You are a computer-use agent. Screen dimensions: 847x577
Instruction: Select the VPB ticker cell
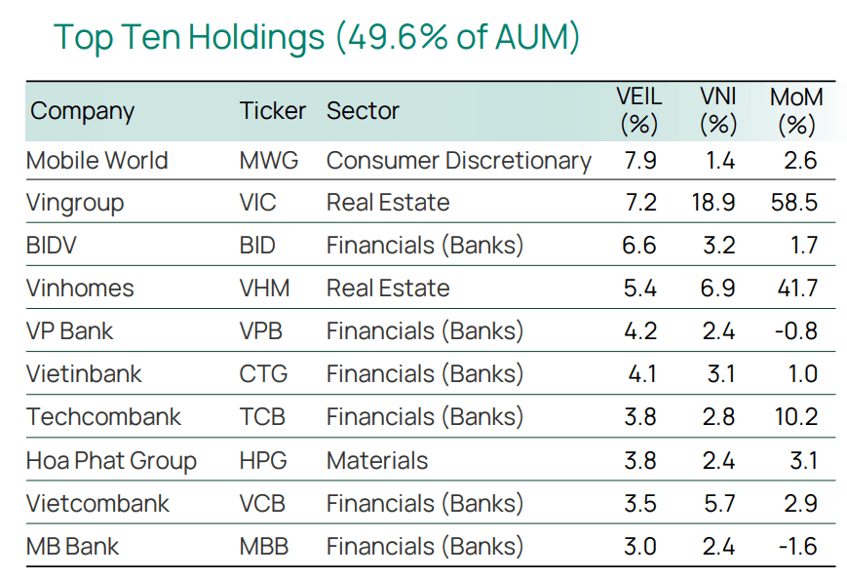pos(261,331)
